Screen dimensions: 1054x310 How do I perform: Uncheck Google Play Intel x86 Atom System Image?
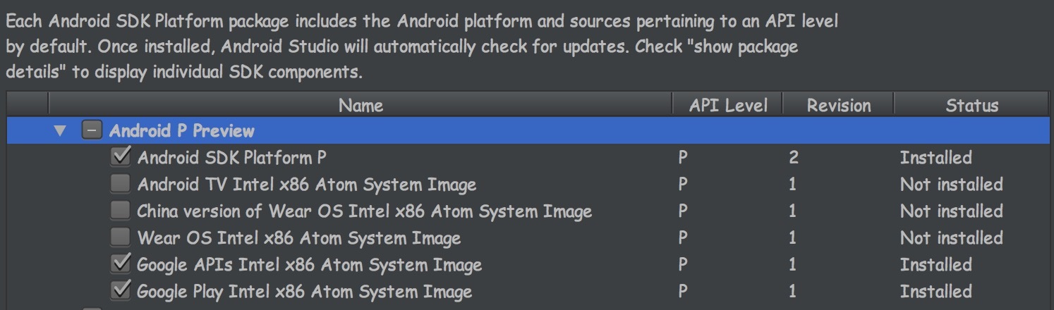pos(121,291)
